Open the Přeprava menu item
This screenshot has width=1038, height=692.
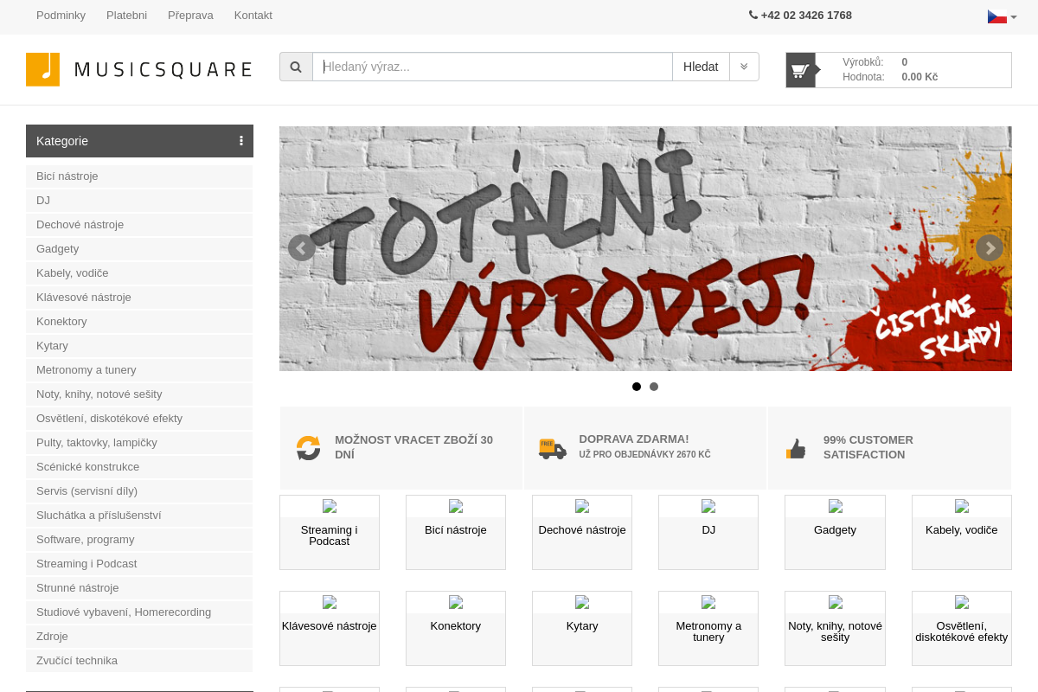190,15
